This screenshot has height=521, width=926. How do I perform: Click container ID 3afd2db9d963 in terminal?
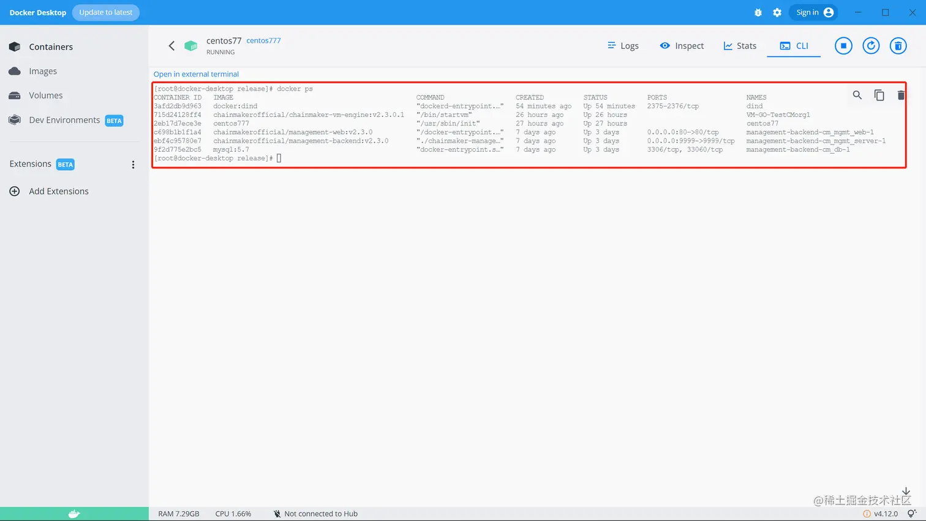pos(178,106)
